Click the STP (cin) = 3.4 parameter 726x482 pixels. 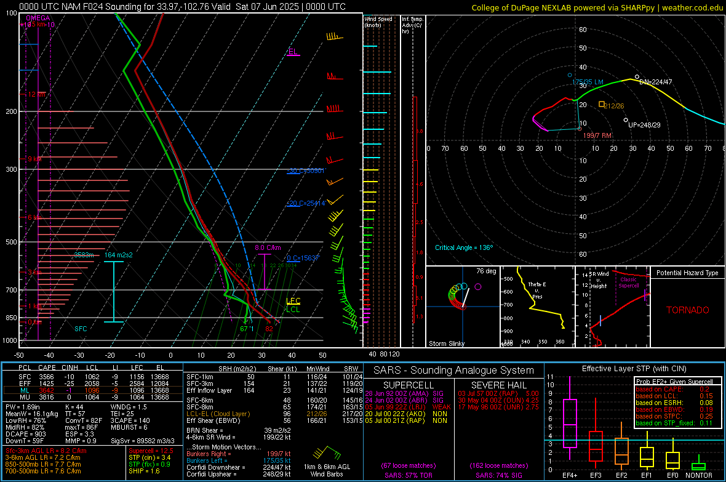pos(150,457)
